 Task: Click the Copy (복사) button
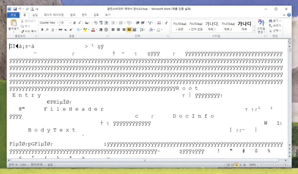[25, 26]
